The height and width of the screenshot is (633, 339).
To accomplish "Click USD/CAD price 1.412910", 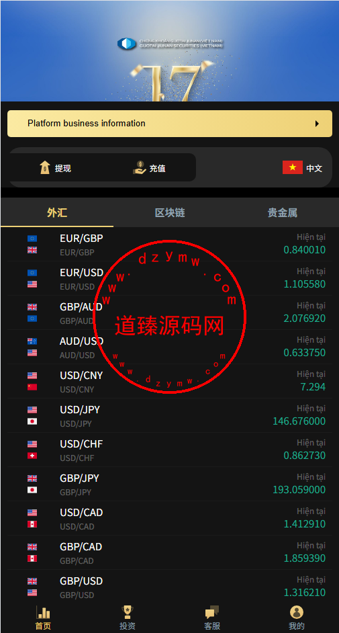I will tap(304, 524).
